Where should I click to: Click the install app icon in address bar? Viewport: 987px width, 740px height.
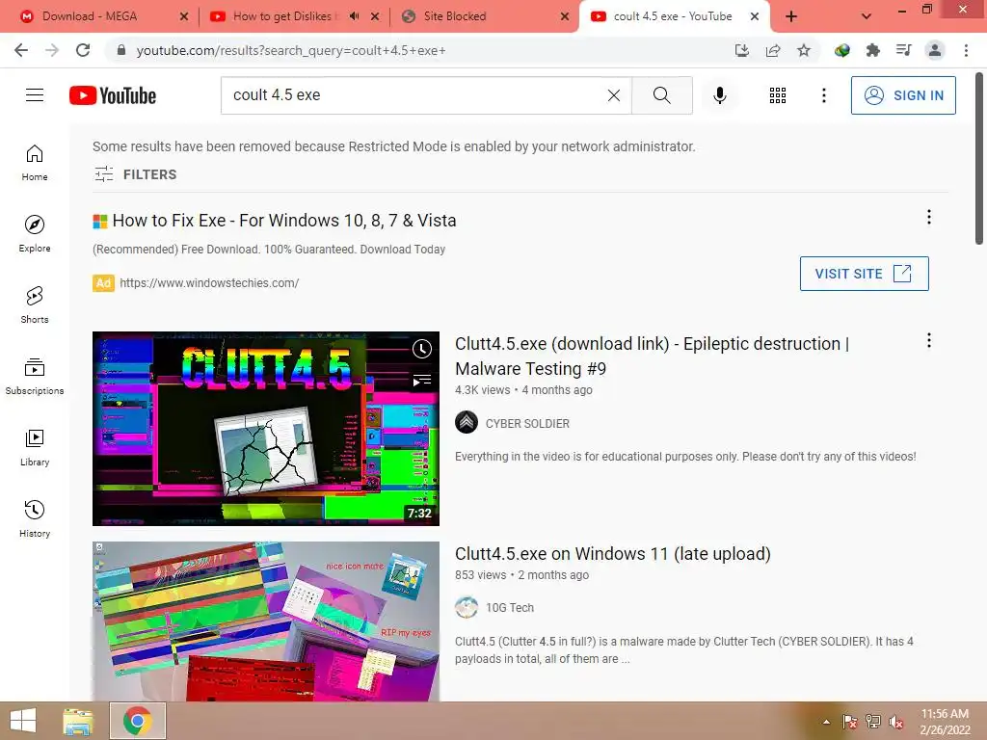(x=742, y=50)
